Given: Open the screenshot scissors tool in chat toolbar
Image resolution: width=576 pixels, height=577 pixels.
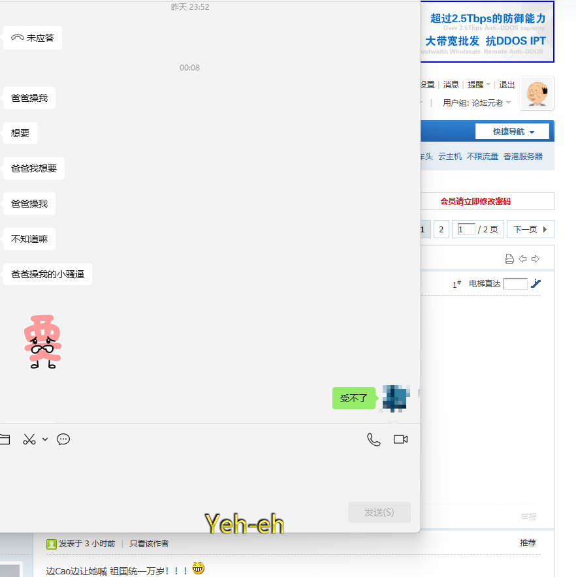Looking at the screenshot, I should pos(29,439).
